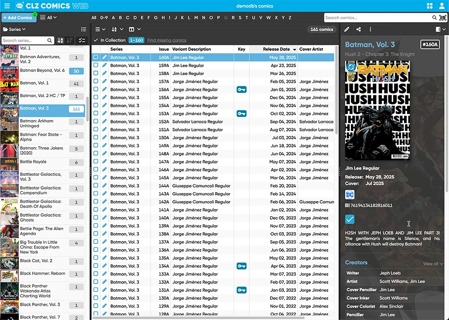Check the box for issue 157A
Viewport: 449px width, 320px height.
click(96, 81)
